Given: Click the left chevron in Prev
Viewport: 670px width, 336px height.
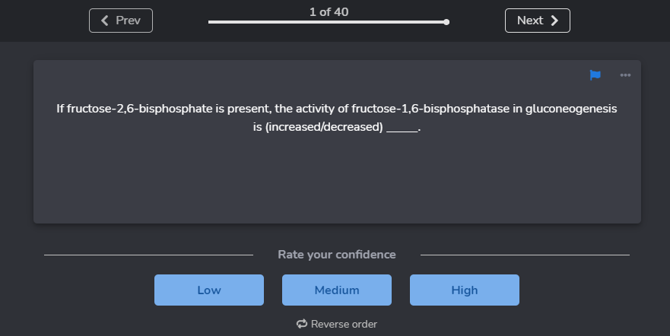Looking at the screenshot, I should (105, 21).
